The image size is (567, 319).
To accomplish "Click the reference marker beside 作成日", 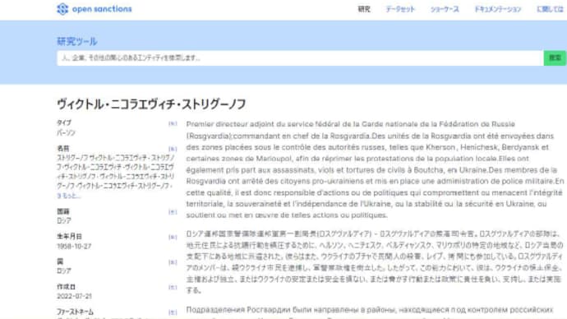I will (173, 288).
